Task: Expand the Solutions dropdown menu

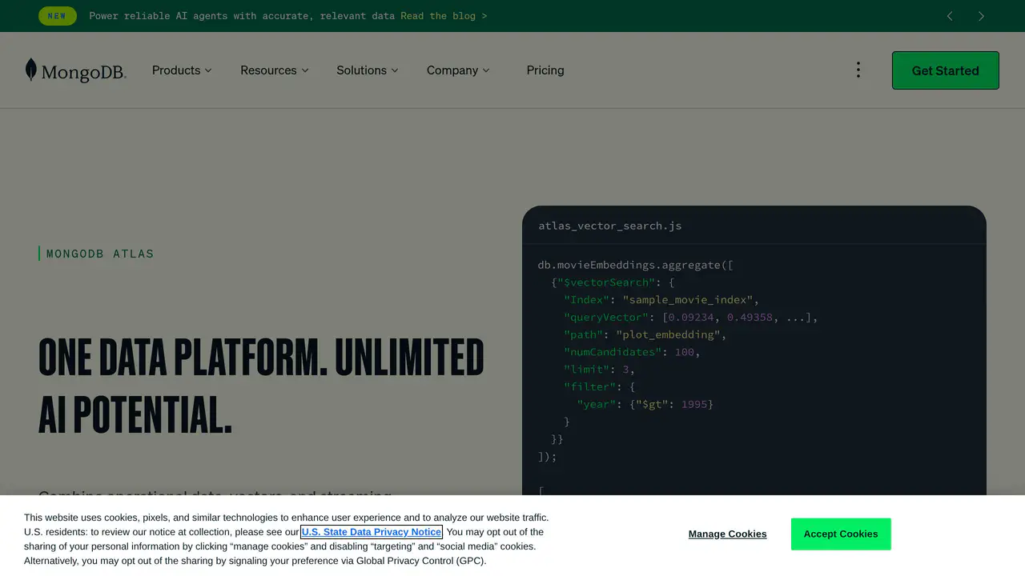Action: (367, 70)
